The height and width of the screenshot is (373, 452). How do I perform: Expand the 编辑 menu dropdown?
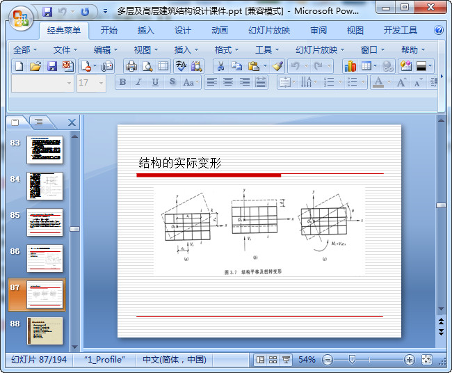pos(106,50)
